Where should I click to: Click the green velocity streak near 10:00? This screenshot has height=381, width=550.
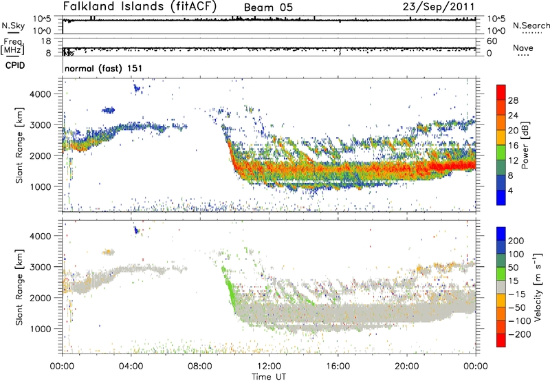coord(230,287)
